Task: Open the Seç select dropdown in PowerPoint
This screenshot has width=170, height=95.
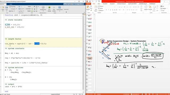Action: click(163, 11)
